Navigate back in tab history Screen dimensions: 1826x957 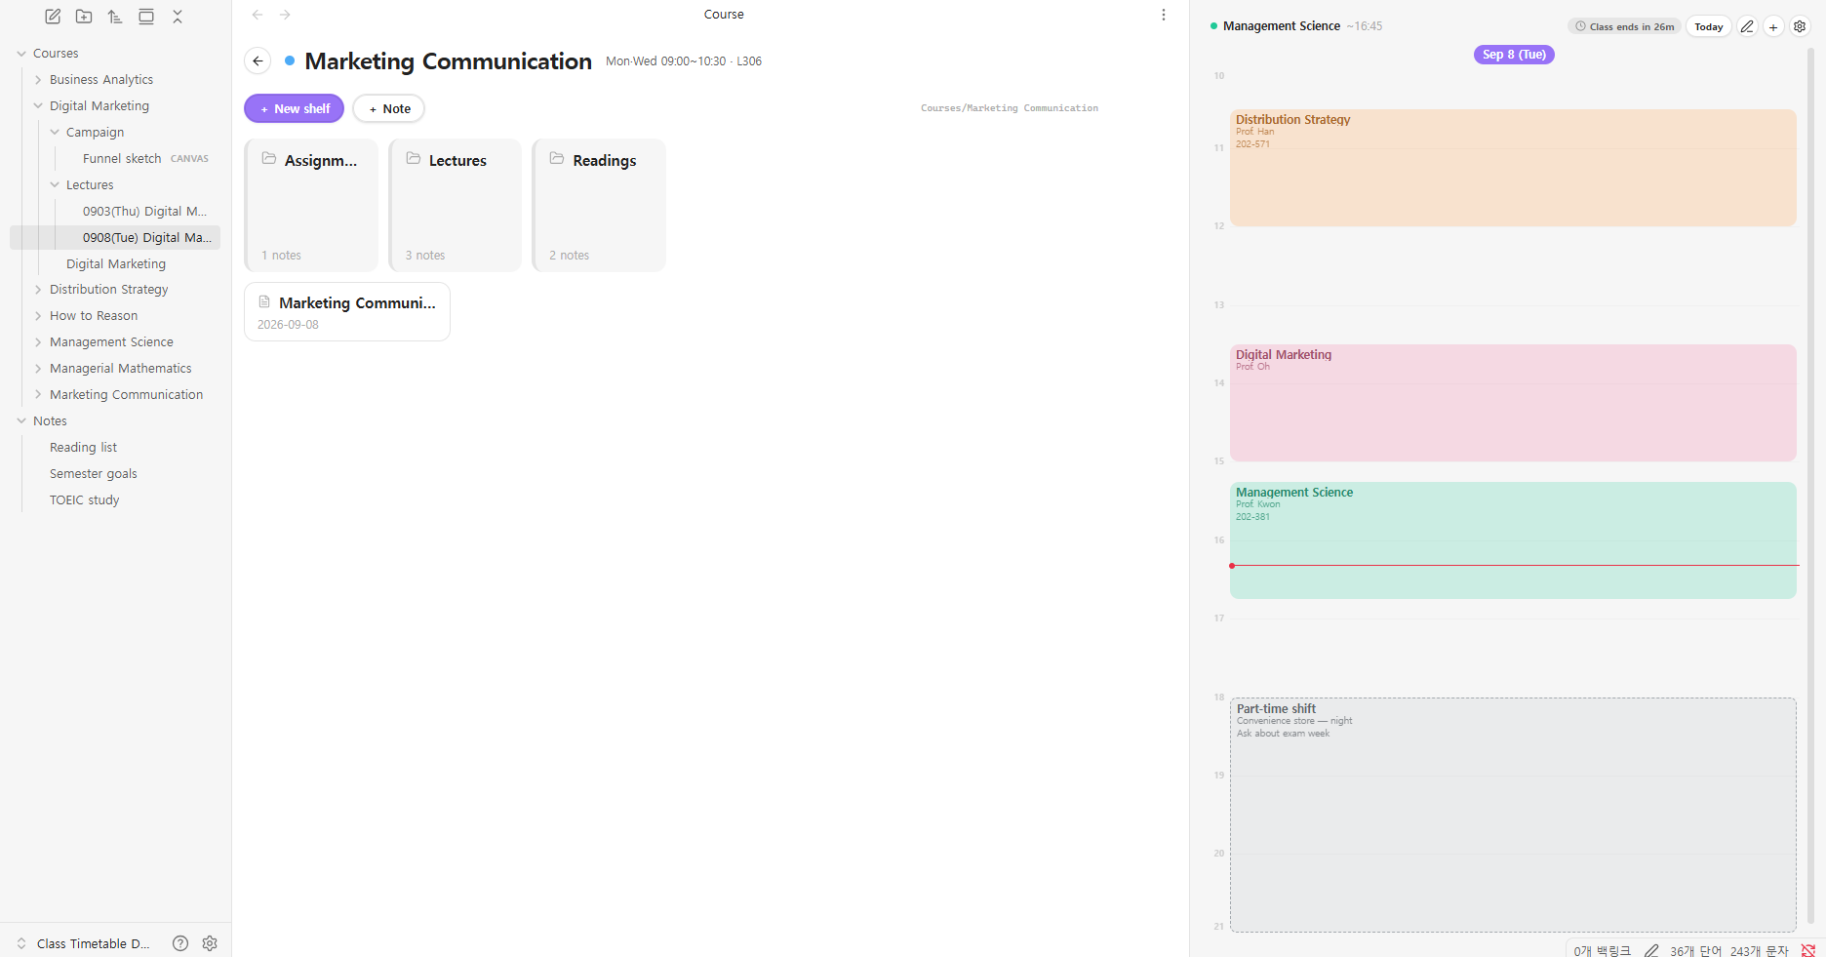(x=258, y=15)
